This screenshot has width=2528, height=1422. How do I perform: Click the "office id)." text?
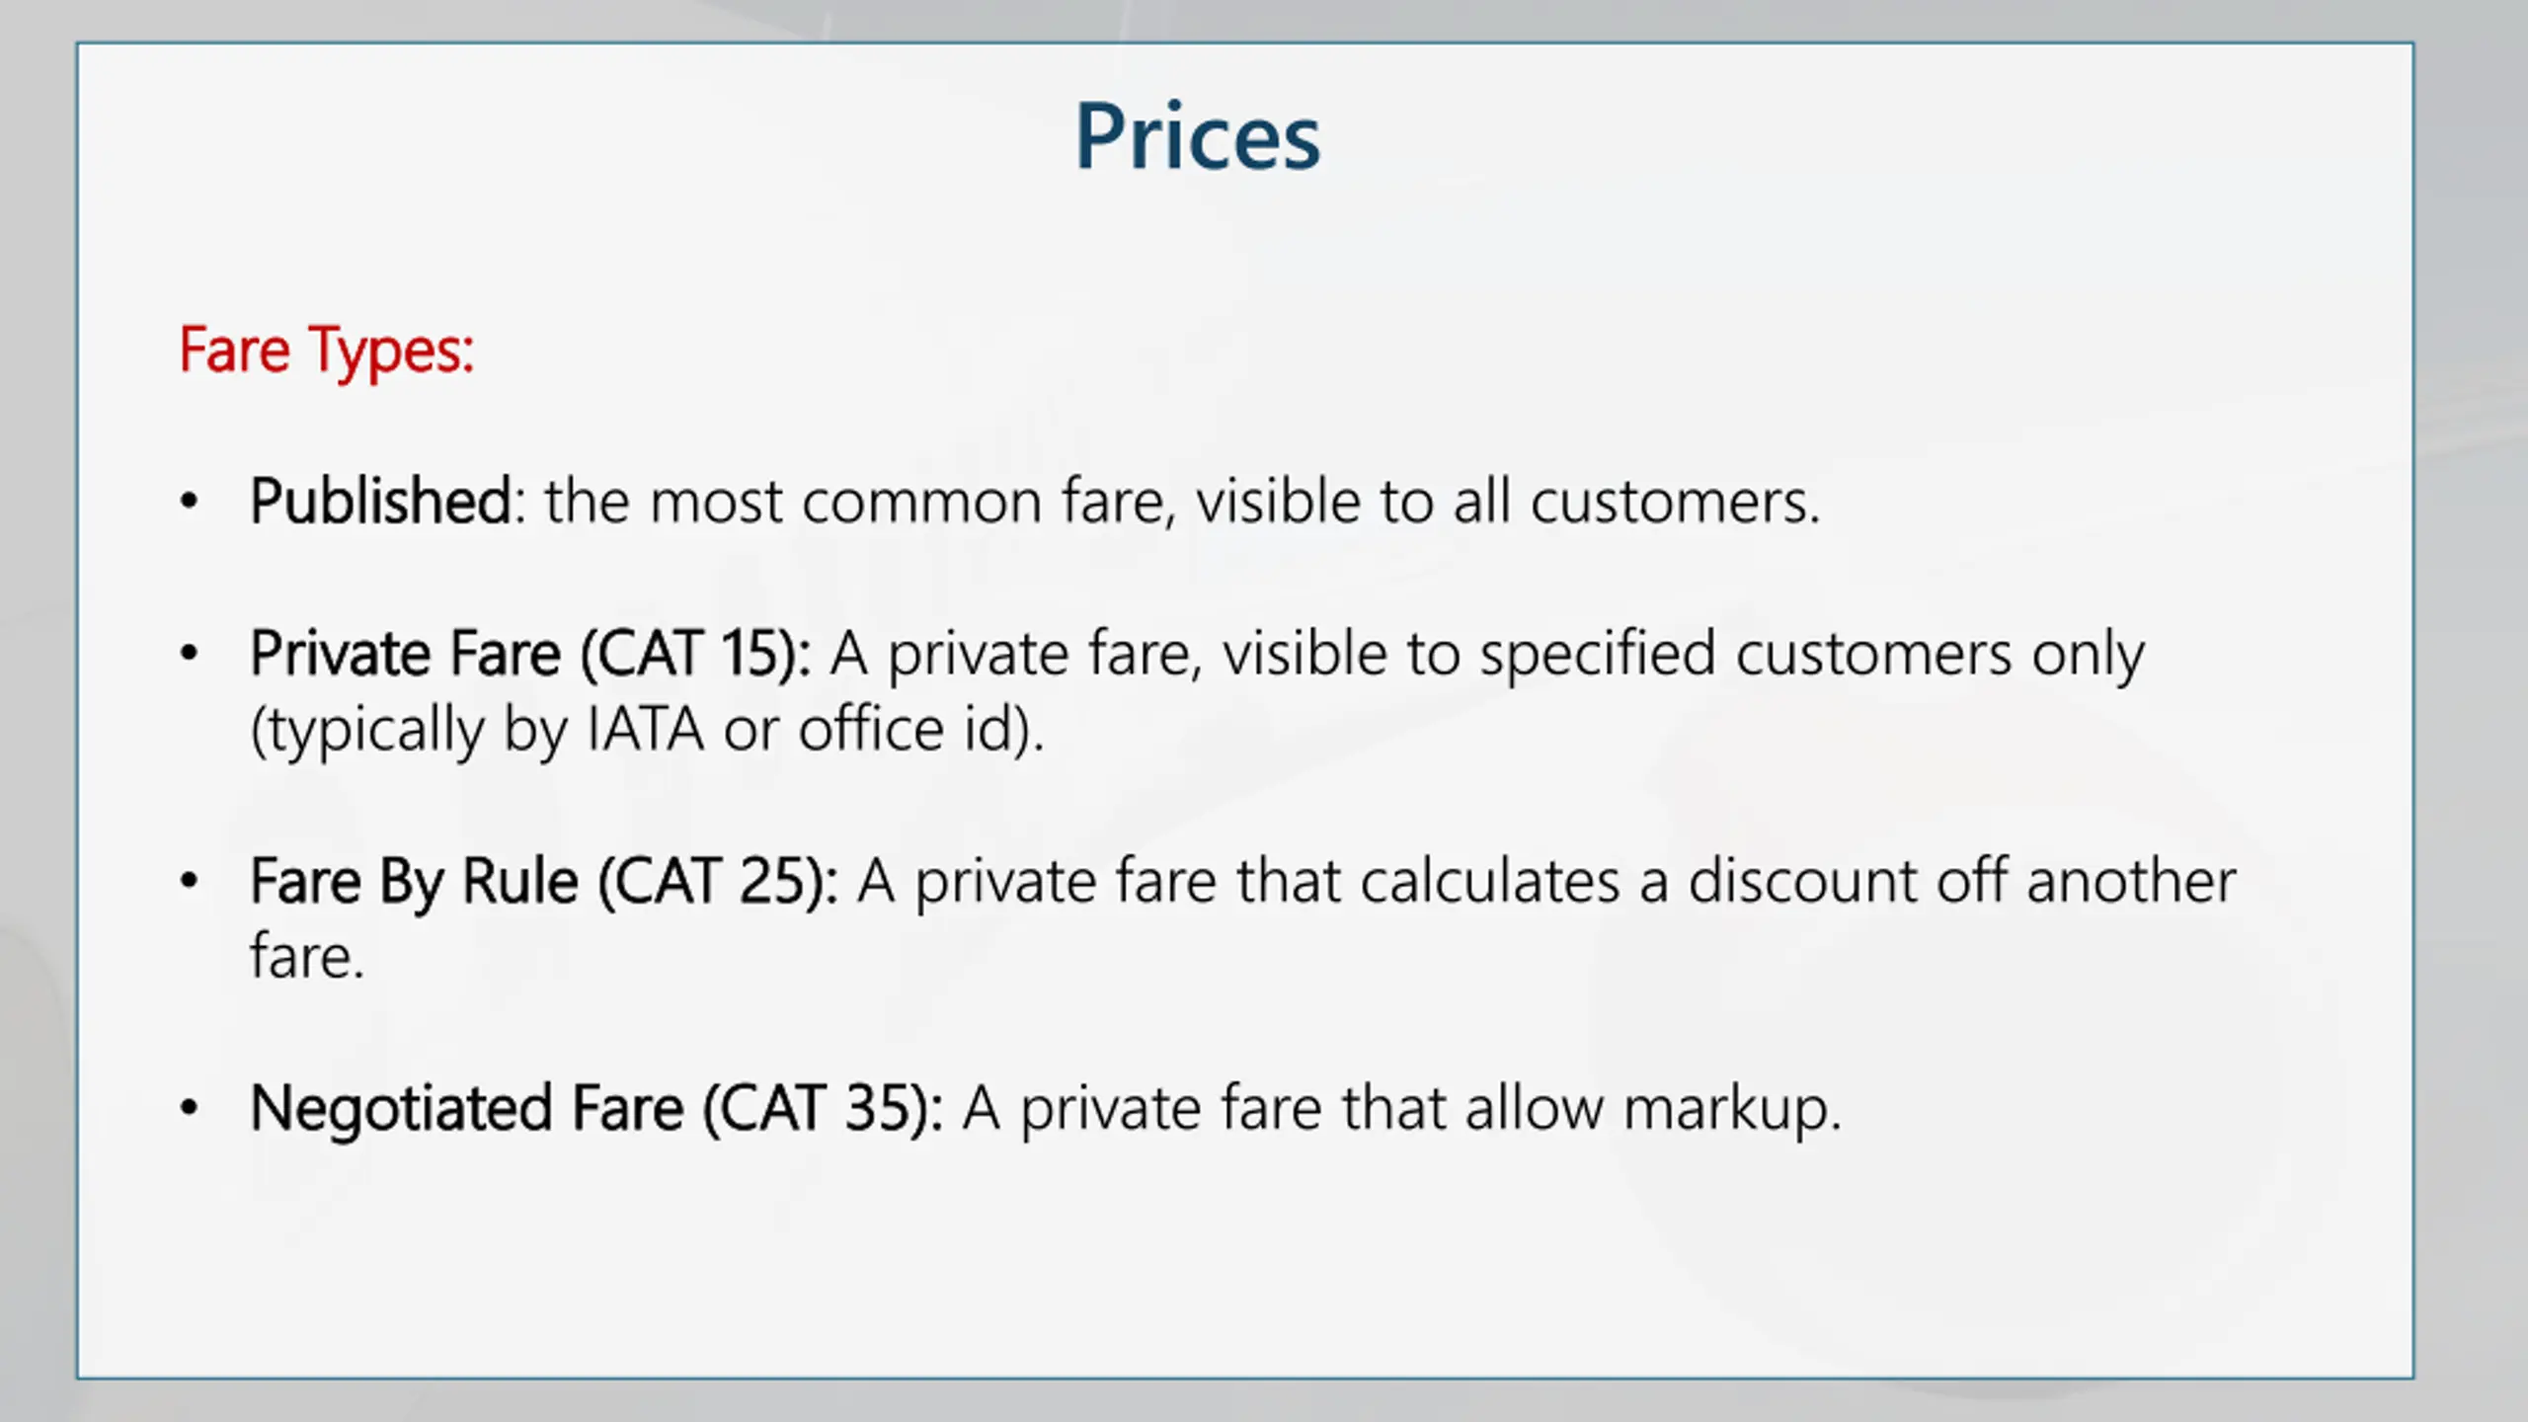pyautogui.click(x=920, y=730)
